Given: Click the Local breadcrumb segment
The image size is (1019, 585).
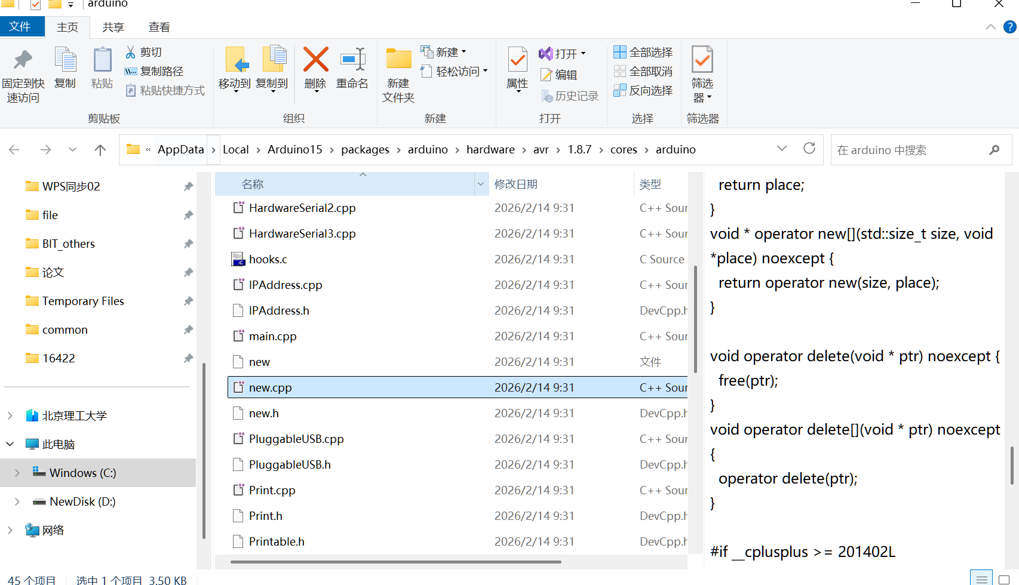Looking at the screenshot, I should click(236, 150).
